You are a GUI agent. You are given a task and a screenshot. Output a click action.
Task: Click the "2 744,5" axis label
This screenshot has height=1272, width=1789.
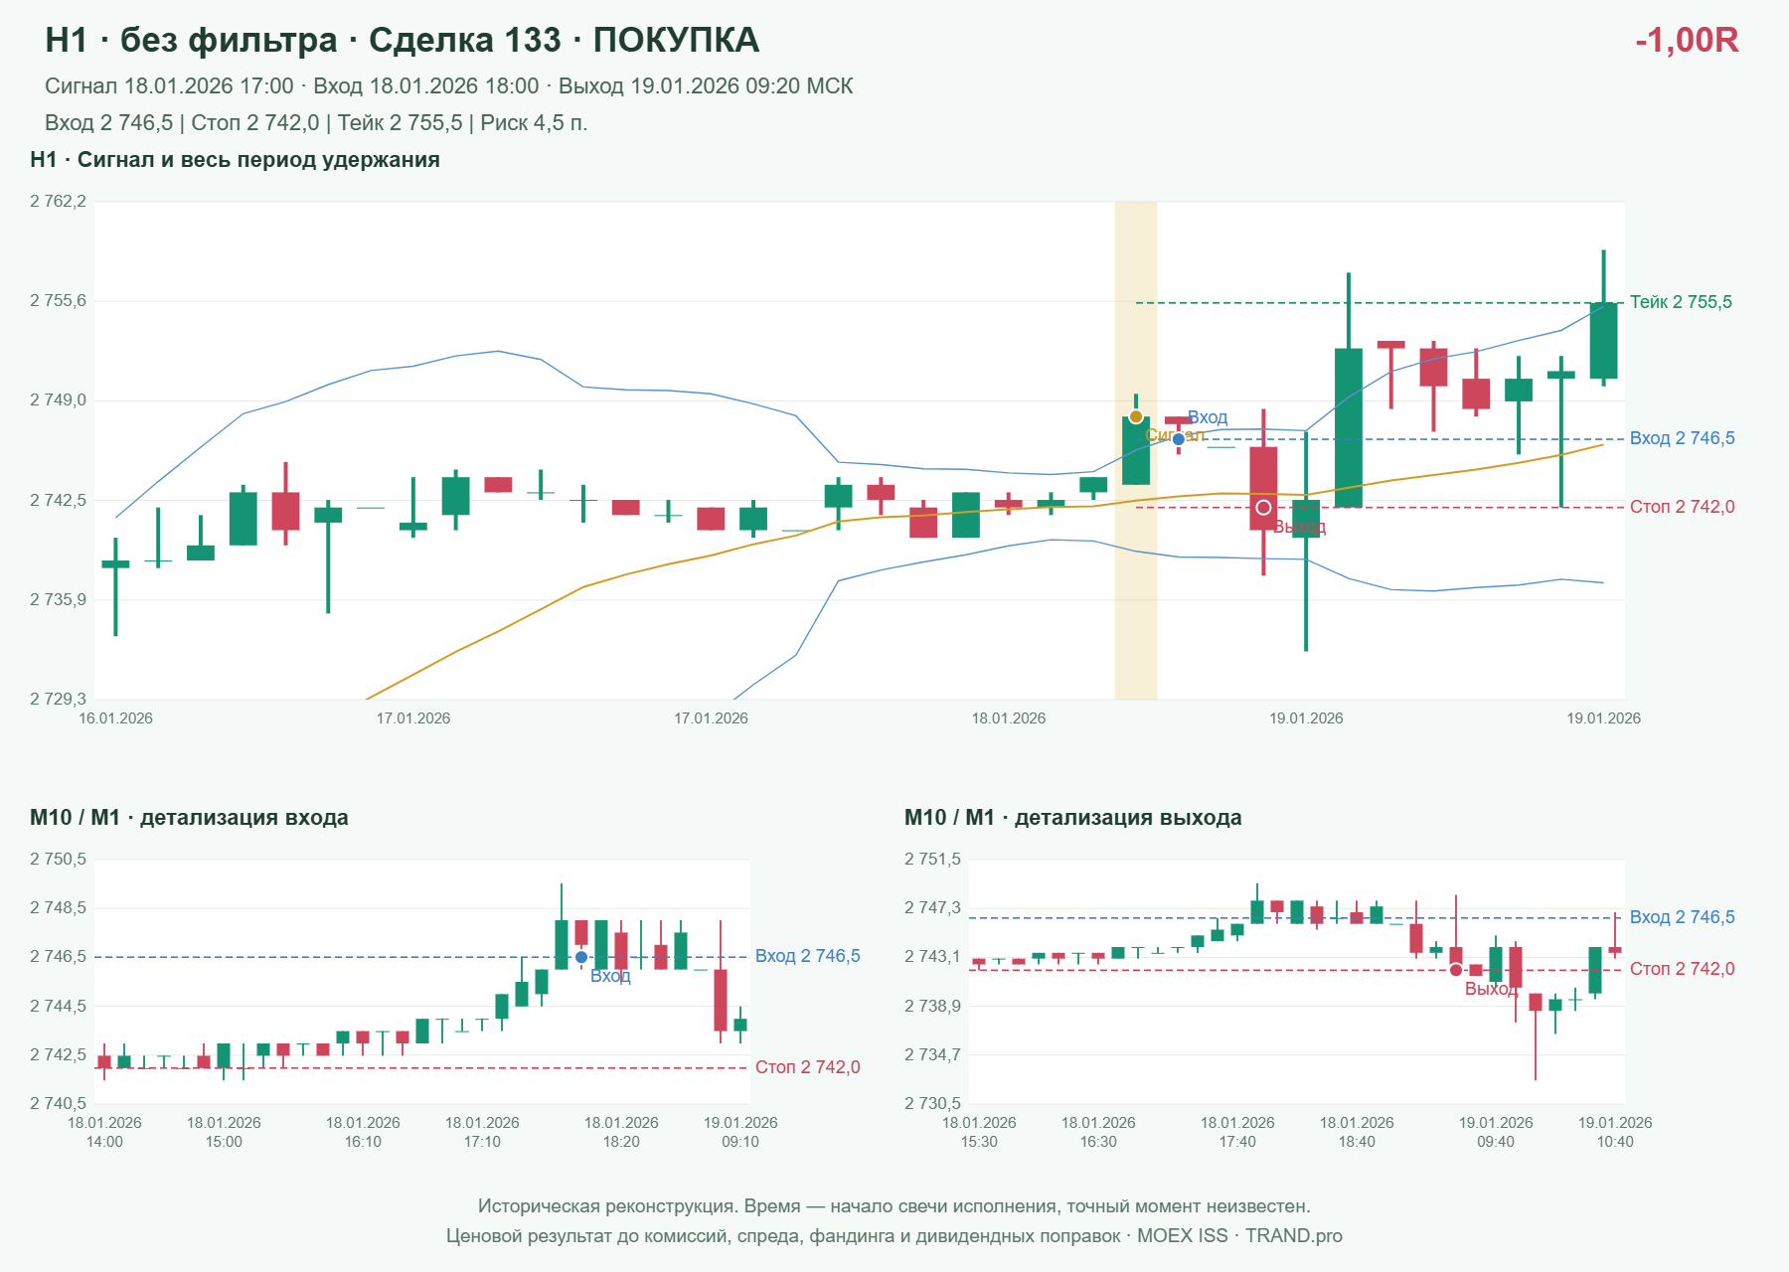[59, 1007]
